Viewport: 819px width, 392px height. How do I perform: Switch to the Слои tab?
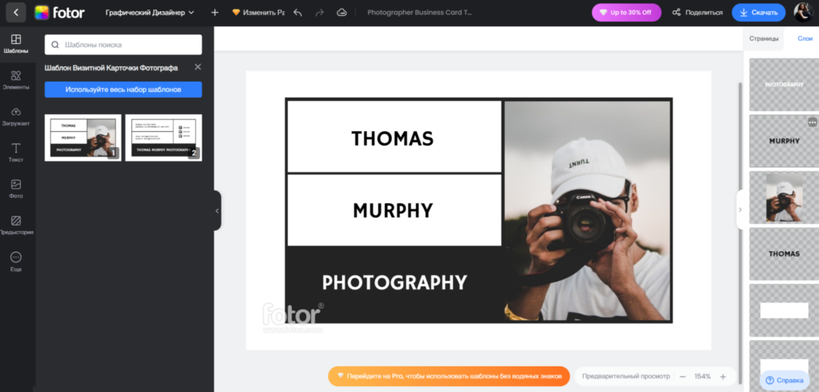pos(805,38)
